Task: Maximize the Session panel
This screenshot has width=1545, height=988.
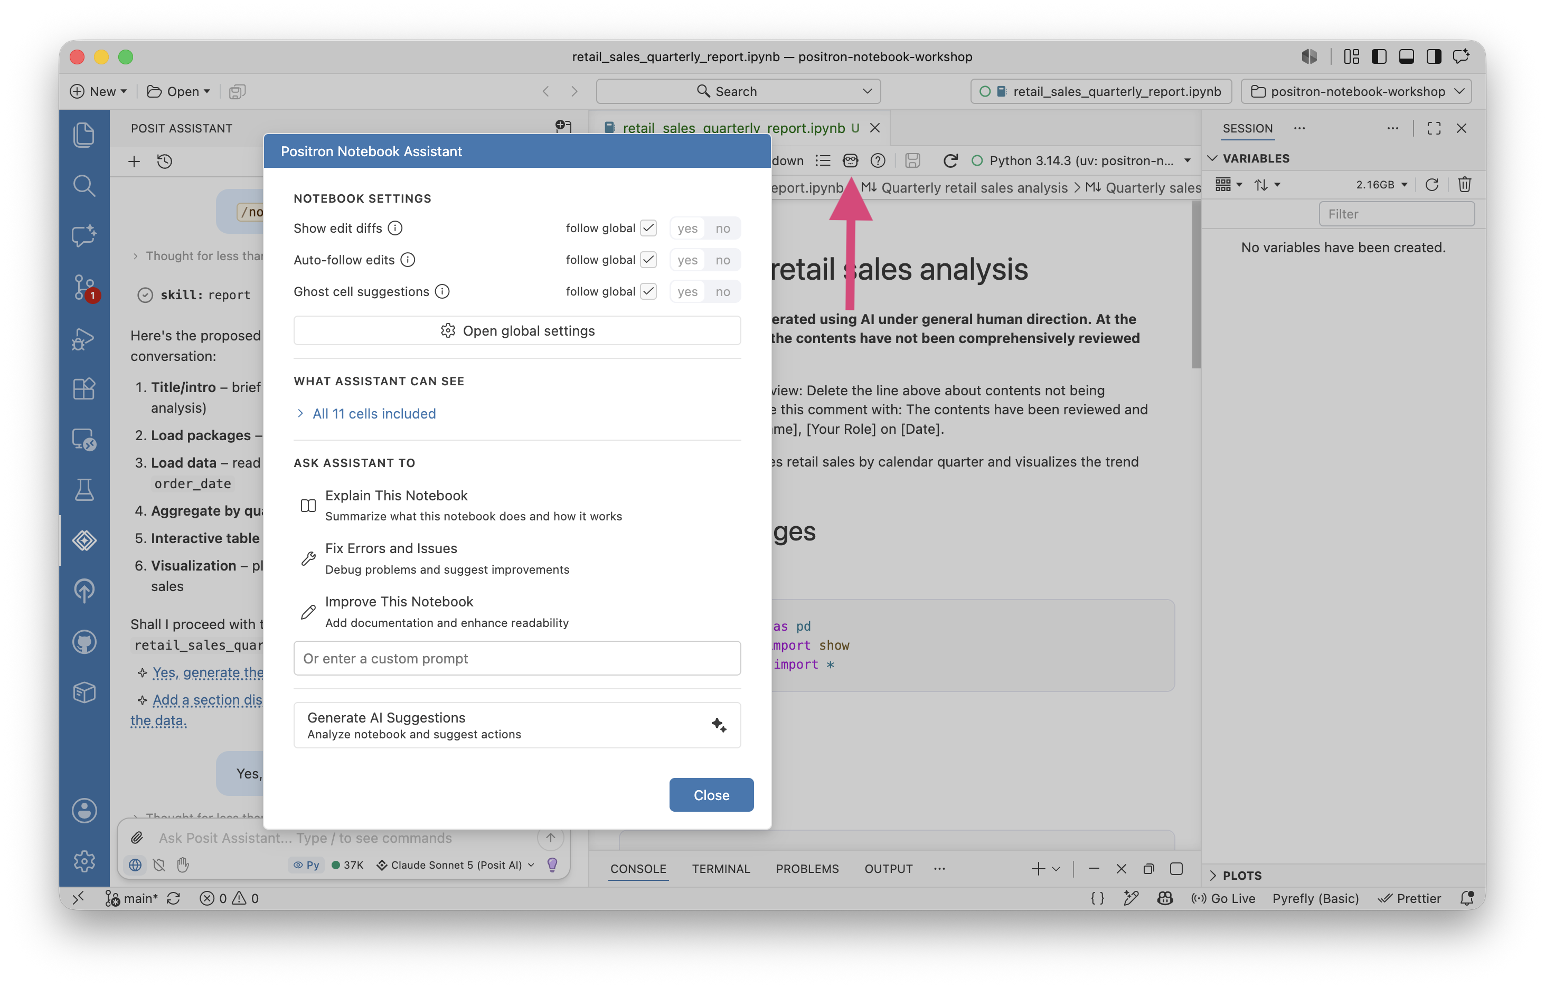Action: [1433, 128]
